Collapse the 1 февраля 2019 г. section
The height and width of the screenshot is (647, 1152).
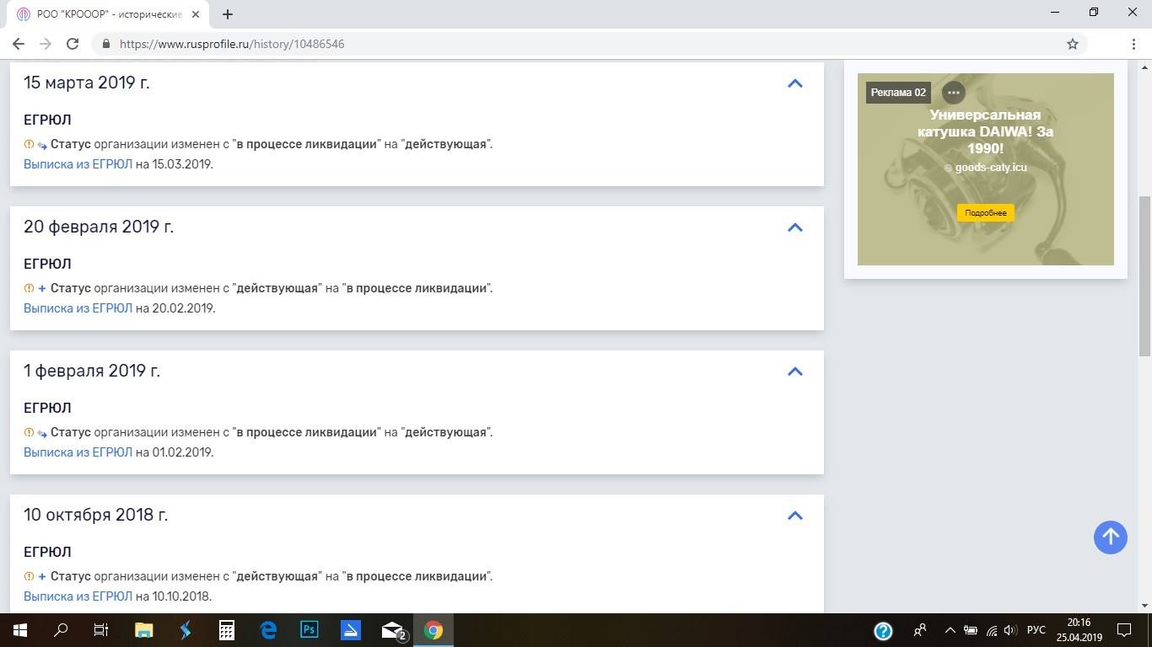click(794, 372)
